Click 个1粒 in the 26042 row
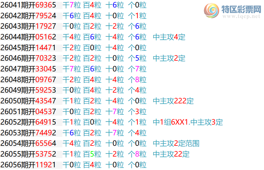Screen dimensions: 264x170 pos(137,16)
